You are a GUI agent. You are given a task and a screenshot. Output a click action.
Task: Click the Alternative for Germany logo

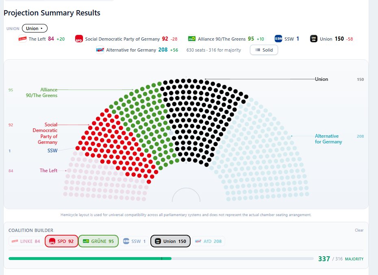click(100, 50)
